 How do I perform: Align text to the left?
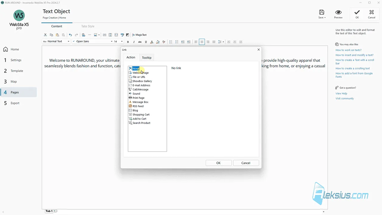tap(196, 42)
